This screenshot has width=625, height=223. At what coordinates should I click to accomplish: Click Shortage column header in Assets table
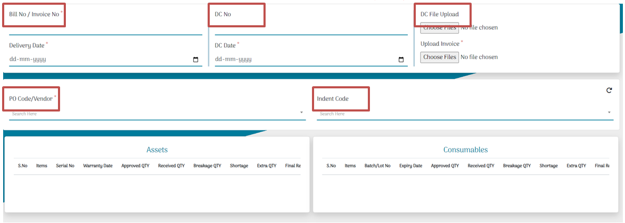[x=239, y=166]
